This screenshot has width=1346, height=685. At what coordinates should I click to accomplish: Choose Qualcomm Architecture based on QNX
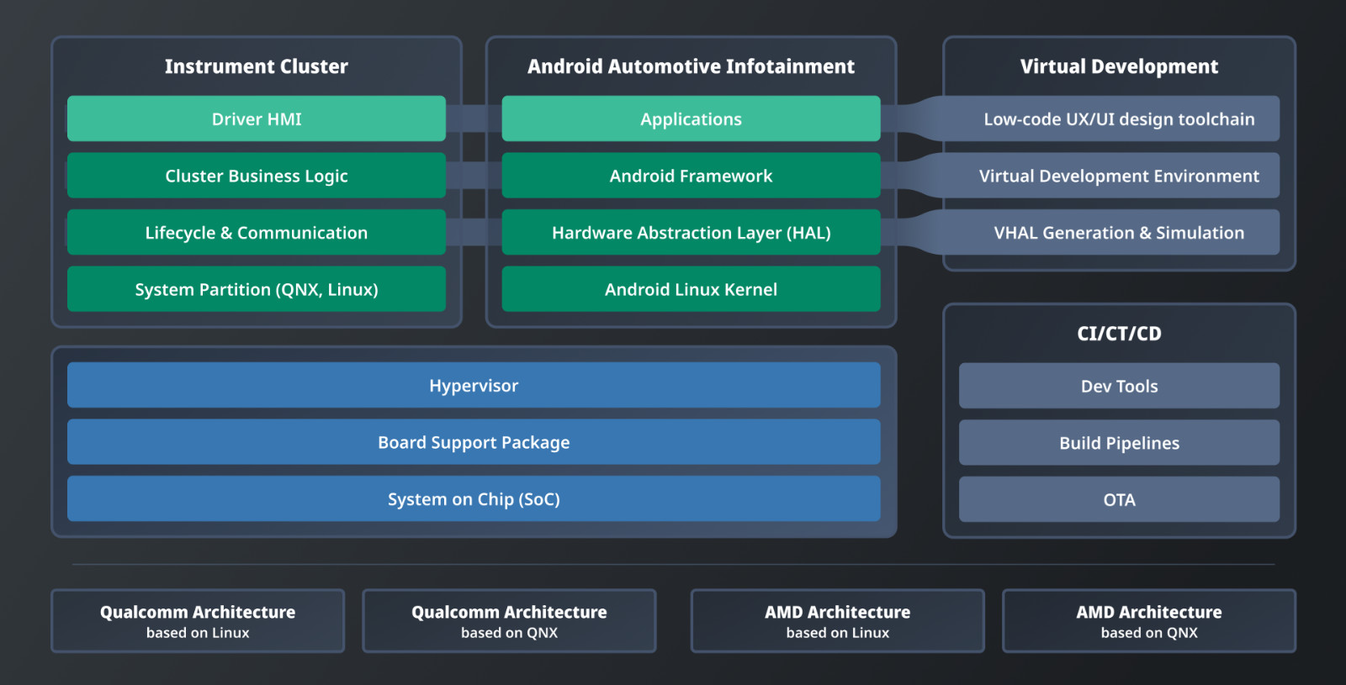[509, 621]
